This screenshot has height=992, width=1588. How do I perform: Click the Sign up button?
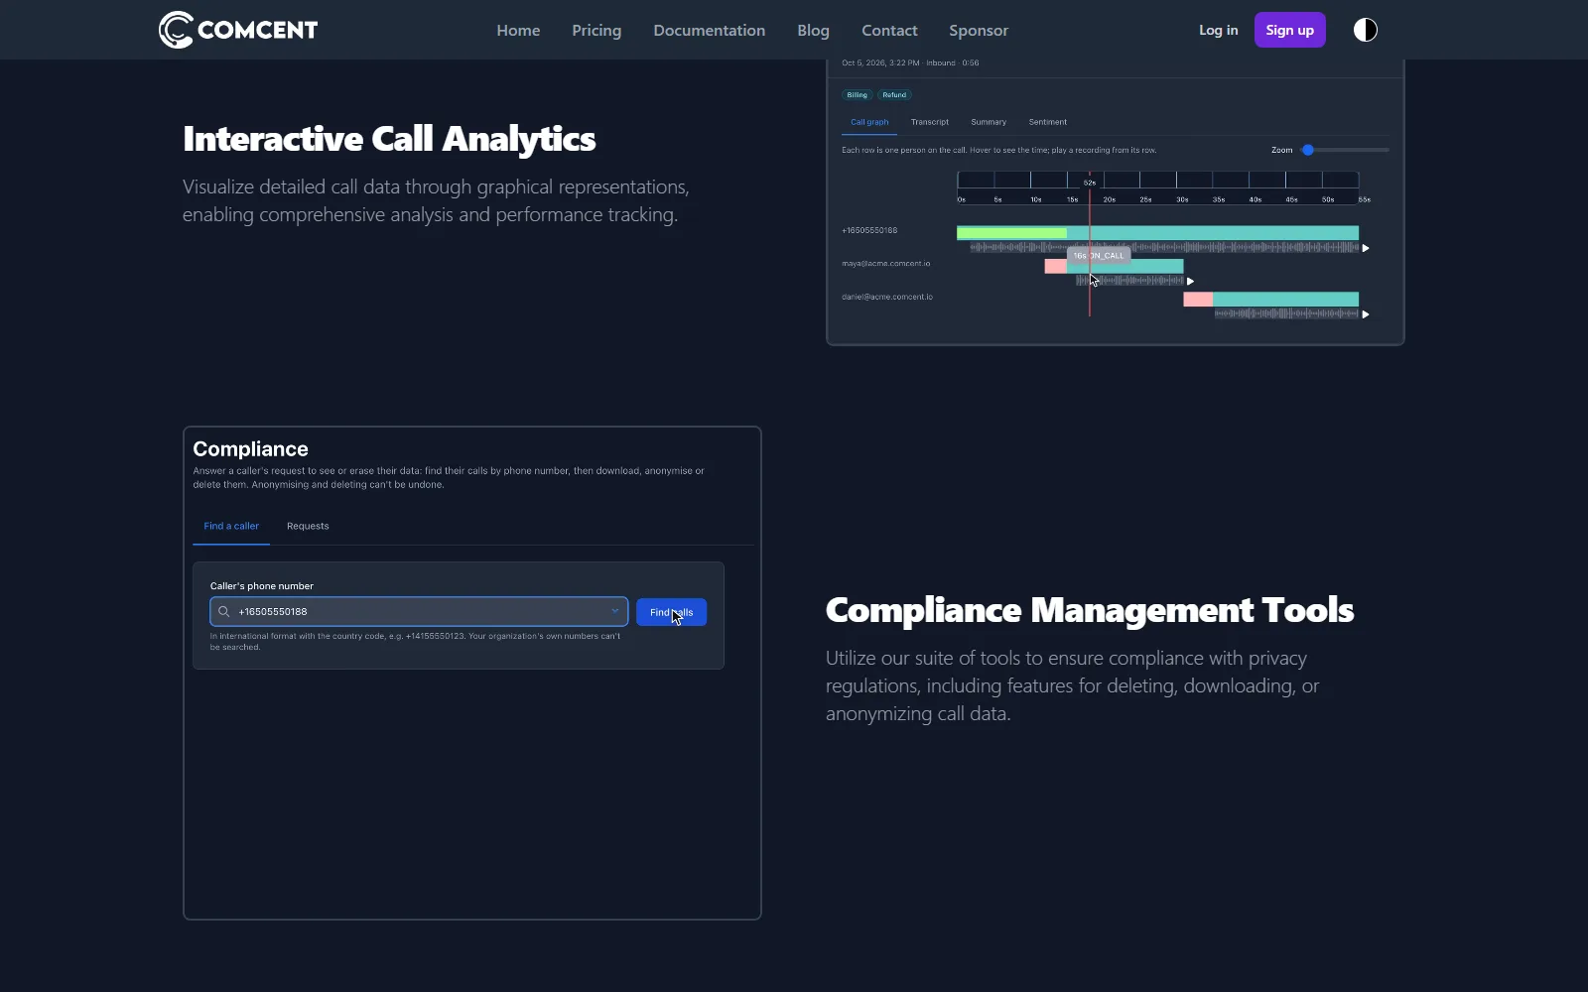click(1289, 30)
